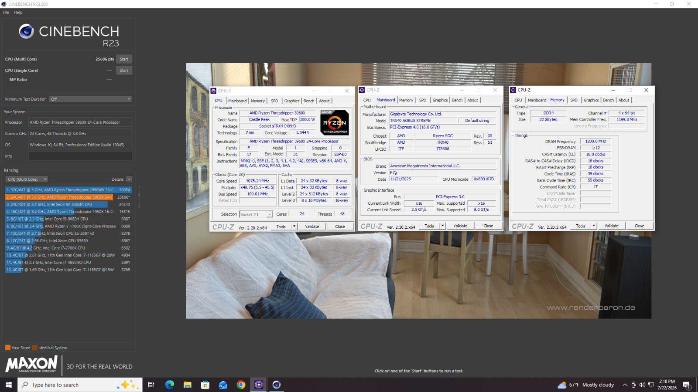The image size is (698, 392).
Task: Click Close in the CPU window
Action: [340, 226]
